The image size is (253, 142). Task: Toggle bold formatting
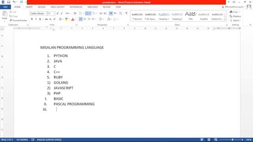32,19
